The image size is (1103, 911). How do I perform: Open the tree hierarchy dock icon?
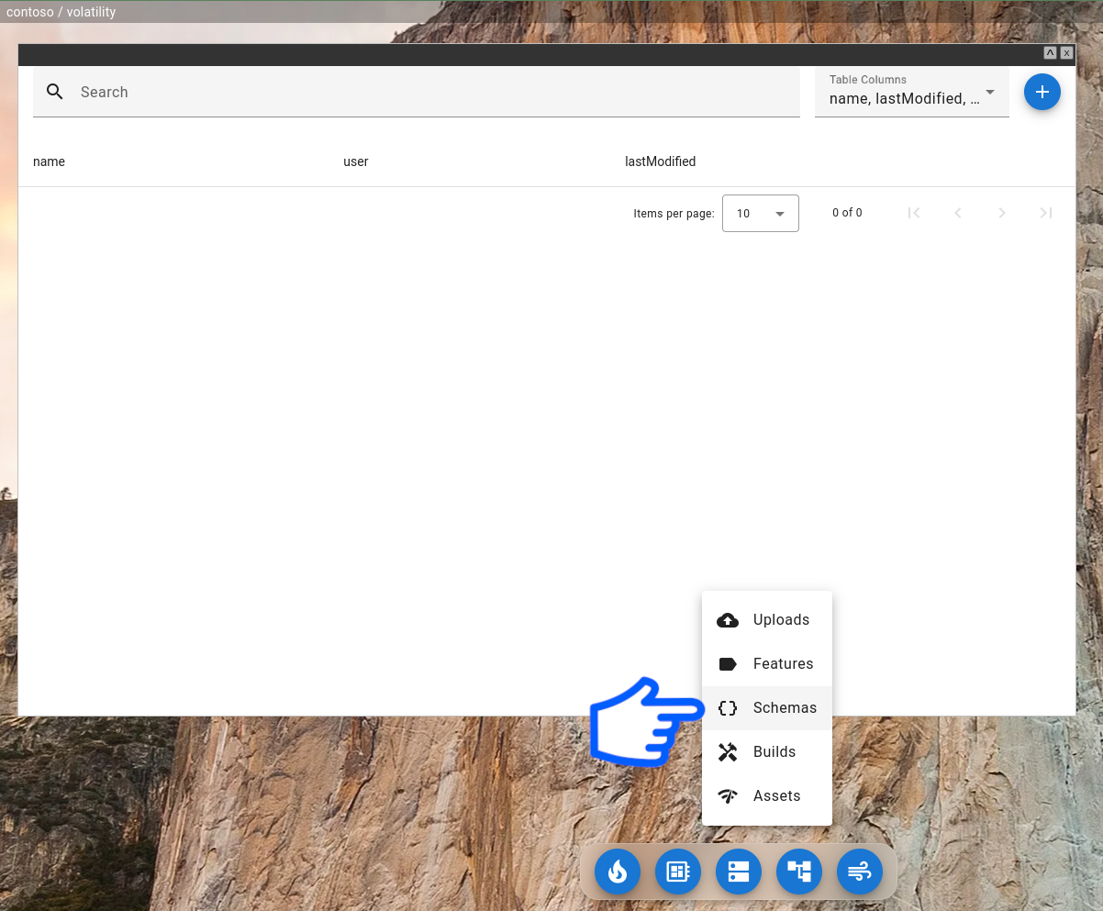pos(799,872)
